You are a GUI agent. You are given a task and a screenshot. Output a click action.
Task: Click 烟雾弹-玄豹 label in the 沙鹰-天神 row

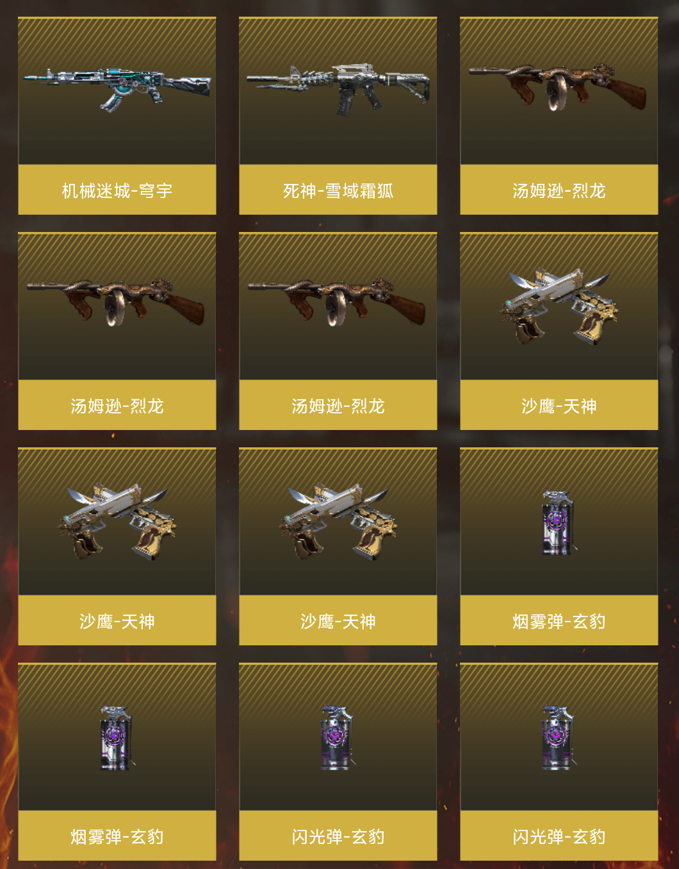pos(559,621)
